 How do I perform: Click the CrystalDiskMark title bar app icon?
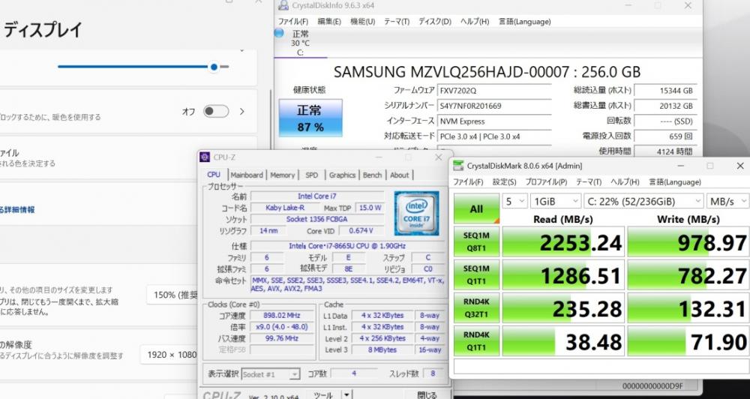pos(458,166)
